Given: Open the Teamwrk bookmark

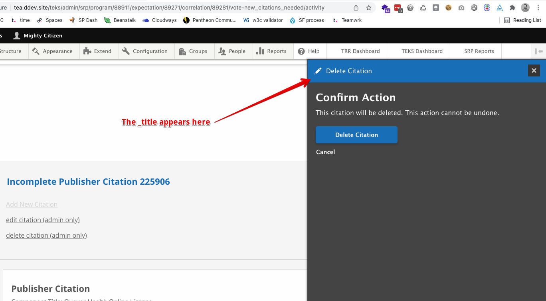Looking at the screenshot, I should click(347, 20).
